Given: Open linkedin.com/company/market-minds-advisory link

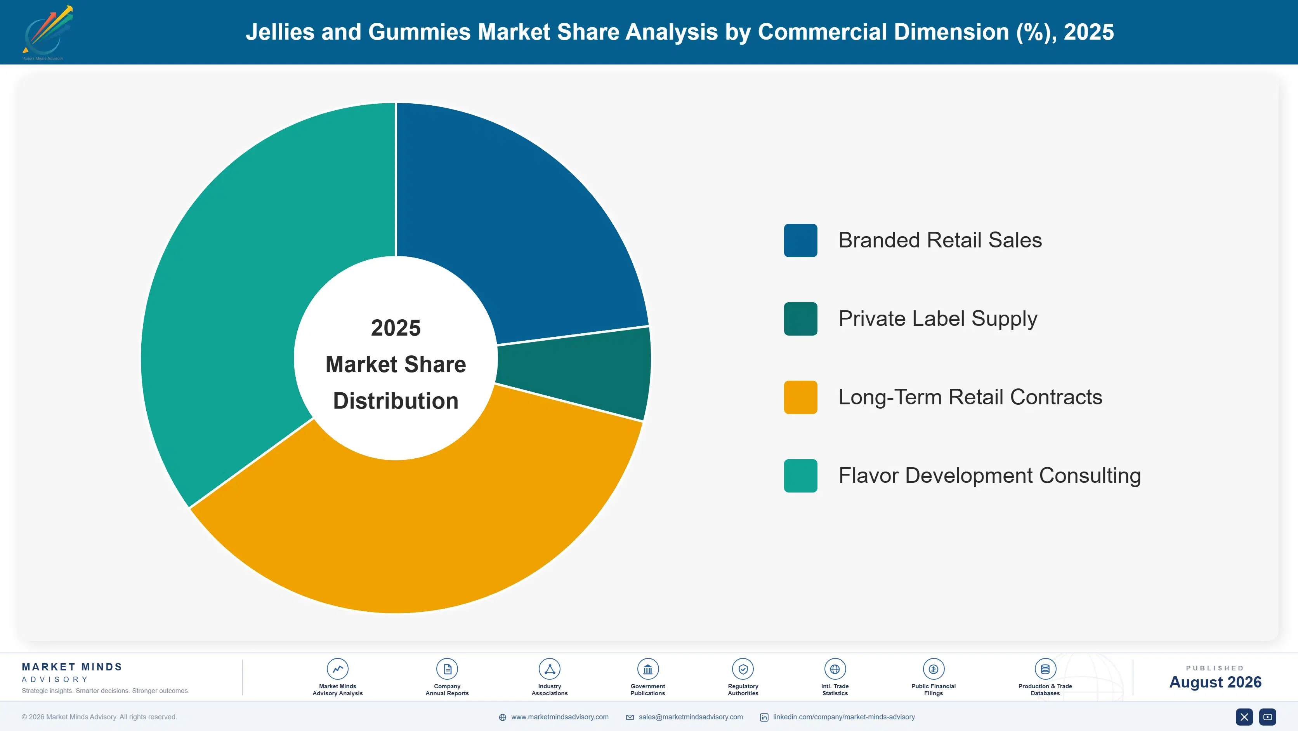Looking at the screenshot, I should 844,717.
